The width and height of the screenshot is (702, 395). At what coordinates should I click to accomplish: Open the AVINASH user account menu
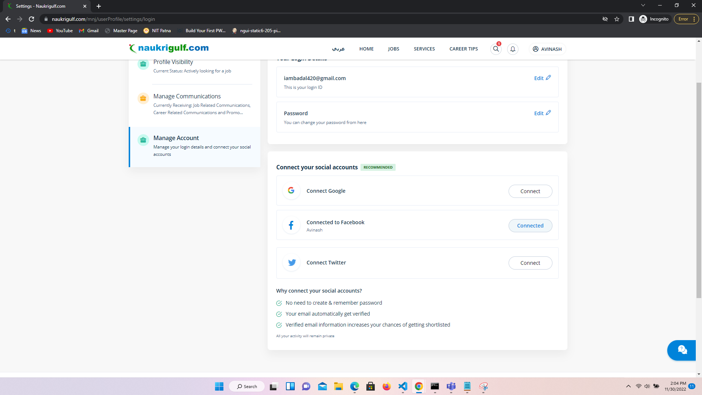(x=547, y=49)
